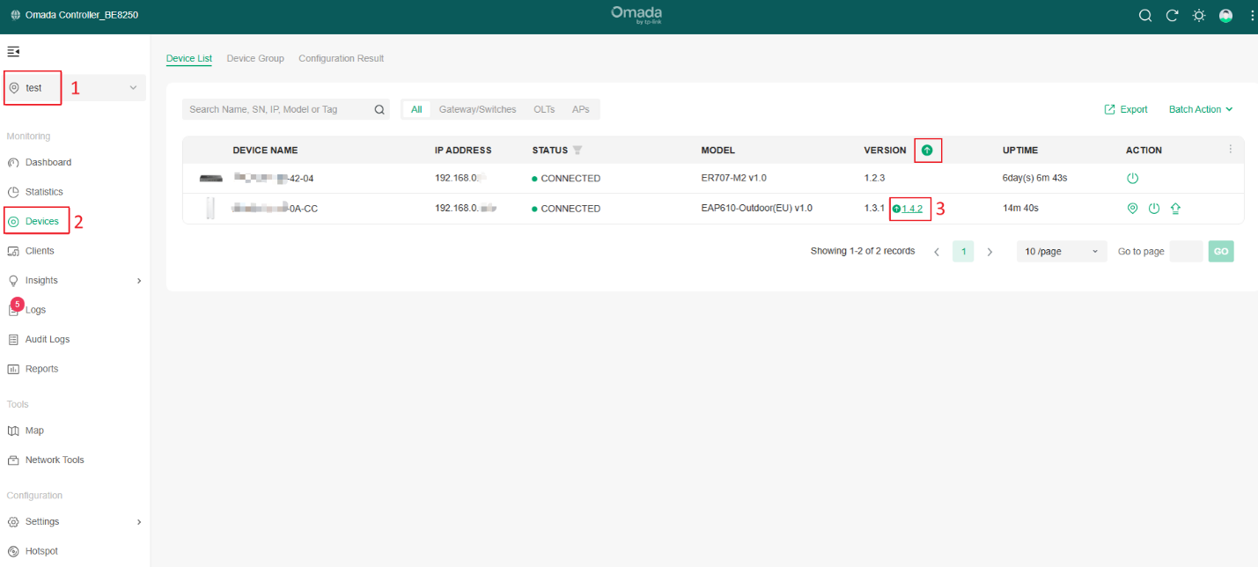Open the user account avatar menu
Viewport: 1258px width, 567px height.
coord(1225,16)
